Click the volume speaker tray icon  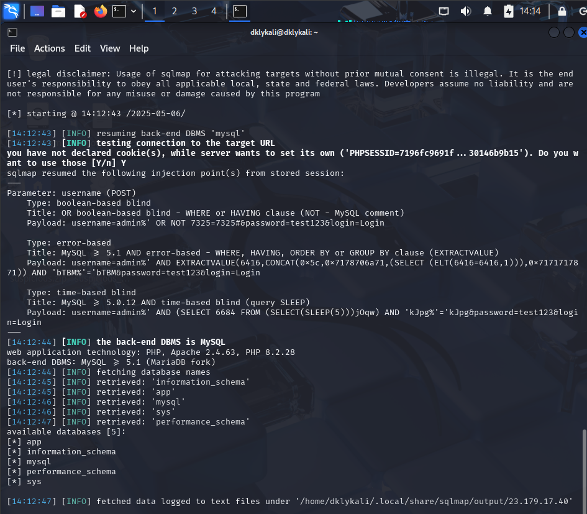(x=465, y=11)
